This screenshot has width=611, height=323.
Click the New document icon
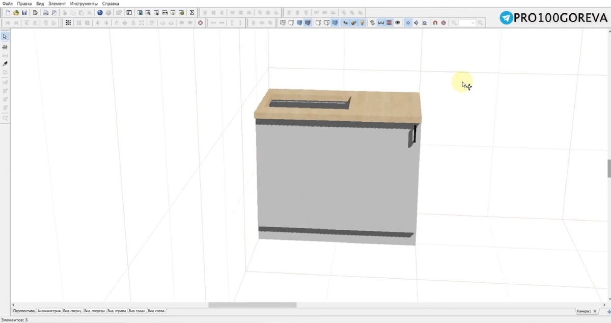(x=8, y=12)
